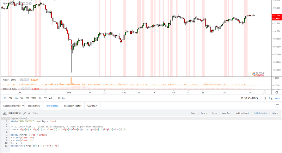Click the Publish Script link
This screenshot has height=153, width=282.
point(260,113)
